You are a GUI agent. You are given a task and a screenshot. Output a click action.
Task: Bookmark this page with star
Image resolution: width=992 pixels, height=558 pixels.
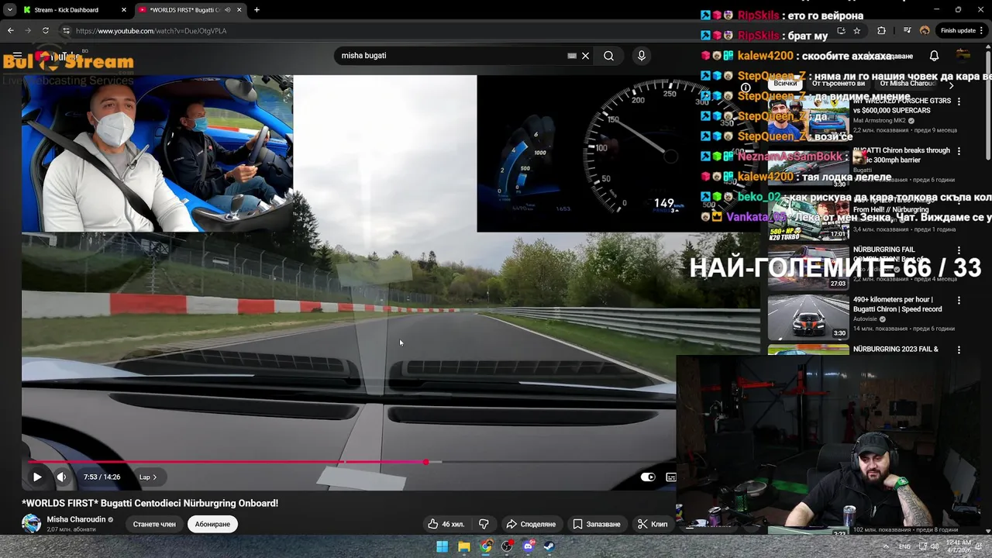coord(856,31)
